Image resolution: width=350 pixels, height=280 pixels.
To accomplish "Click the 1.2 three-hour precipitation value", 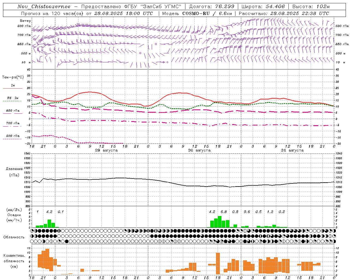I will coord(270,212).
